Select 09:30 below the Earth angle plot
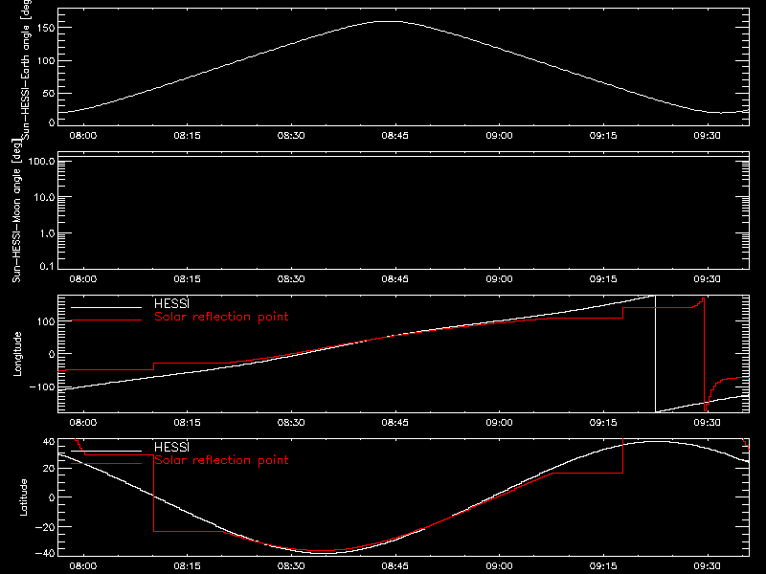 click(x=707, y=136)
